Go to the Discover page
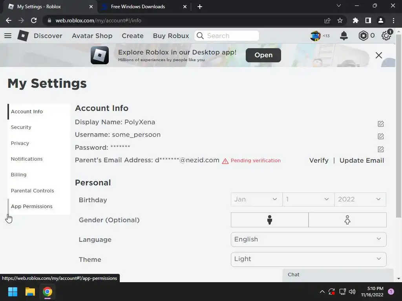Image resolution: width=402 pixels, height=301 pixels. 48,36
